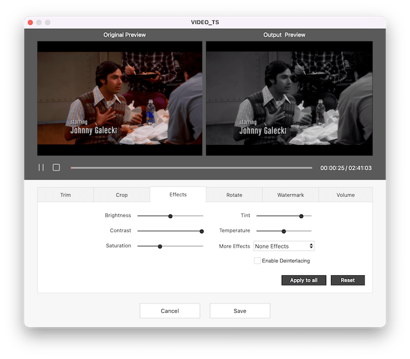The width and height of the screenshot is (410, 359).
Task: Click the Apply to all button
Action: pyautogui.click(x=304, y=280)
